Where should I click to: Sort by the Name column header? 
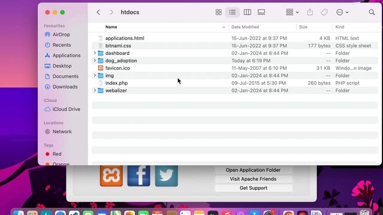pyautogui.click(x=111, y=27)
